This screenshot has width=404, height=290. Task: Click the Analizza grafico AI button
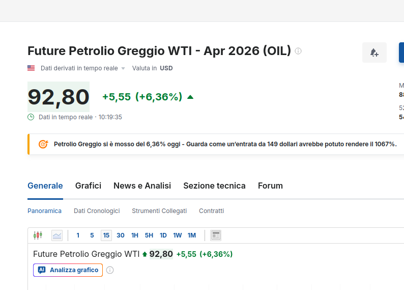[68, 270]
